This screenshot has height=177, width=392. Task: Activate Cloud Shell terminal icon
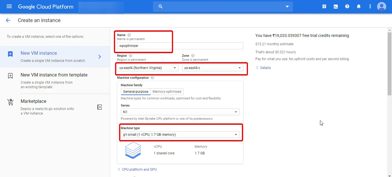click(336, 7)
